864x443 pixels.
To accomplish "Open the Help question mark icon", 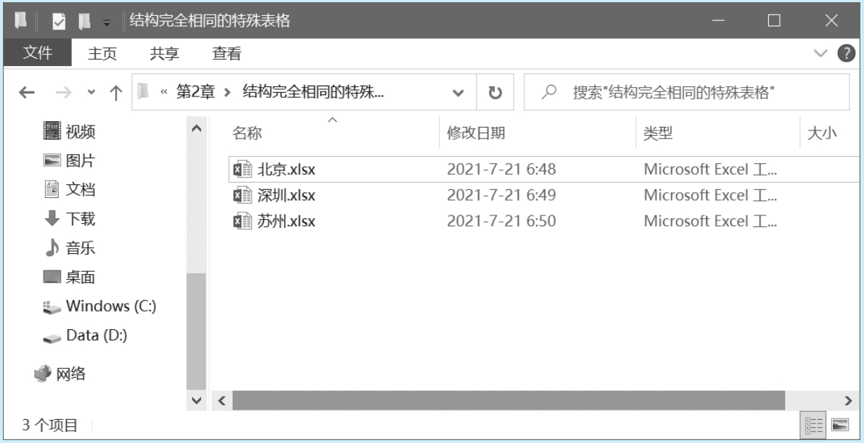I will (847, 53).
